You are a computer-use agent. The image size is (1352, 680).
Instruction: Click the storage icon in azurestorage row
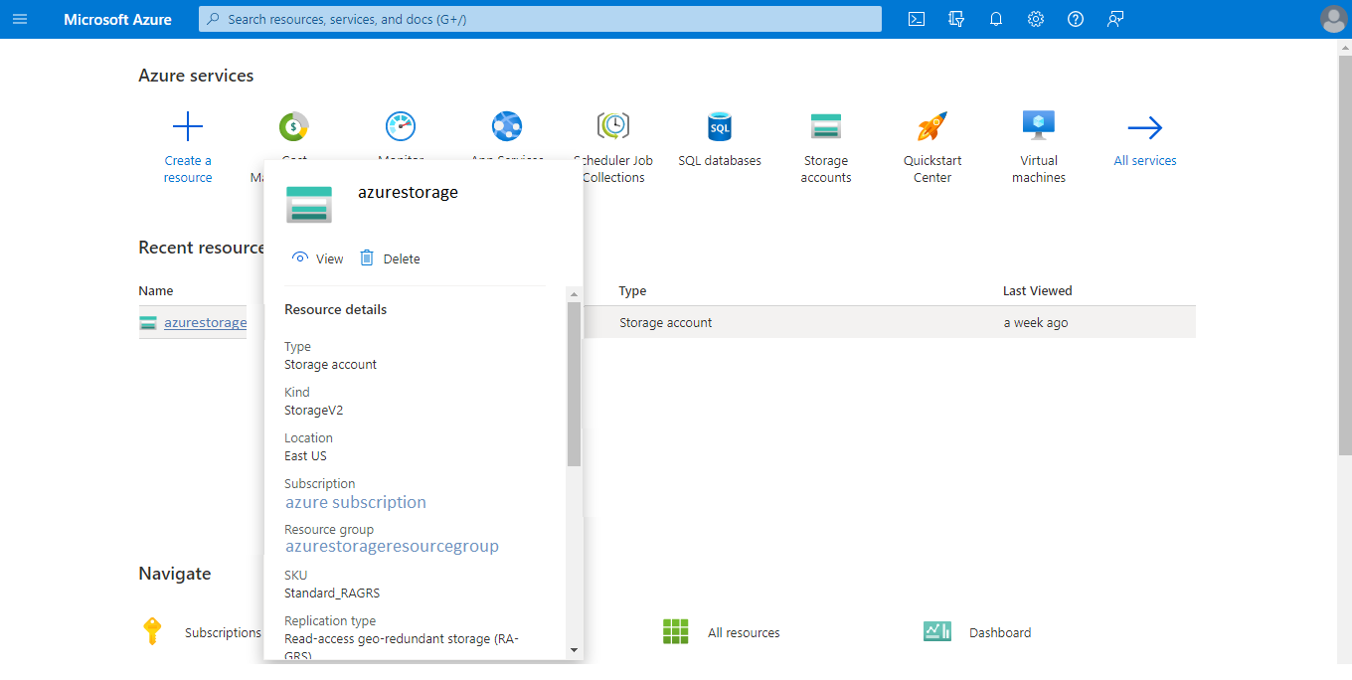point(148,322)
